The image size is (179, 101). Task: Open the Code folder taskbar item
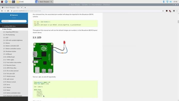click(x=20, y=2)
